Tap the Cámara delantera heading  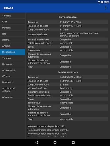coord(68,72)
